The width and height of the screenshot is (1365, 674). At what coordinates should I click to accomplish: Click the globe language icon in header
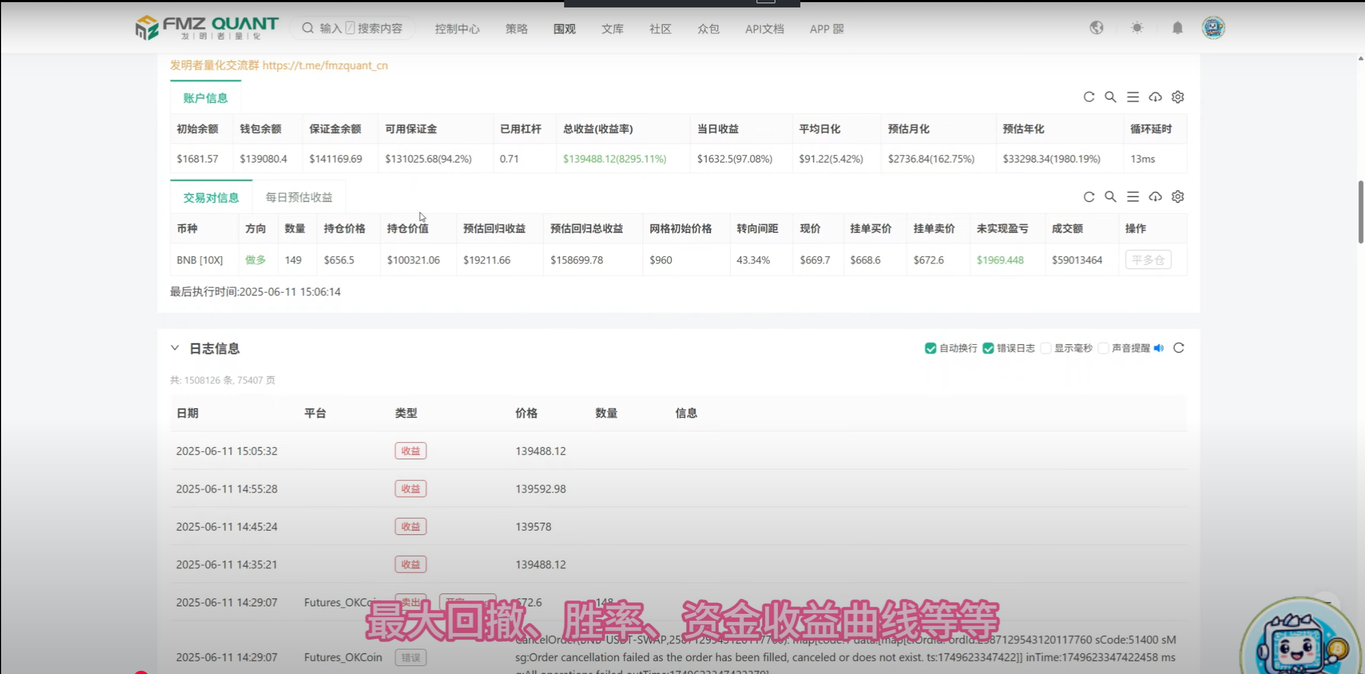click(x=1096, y=28)
